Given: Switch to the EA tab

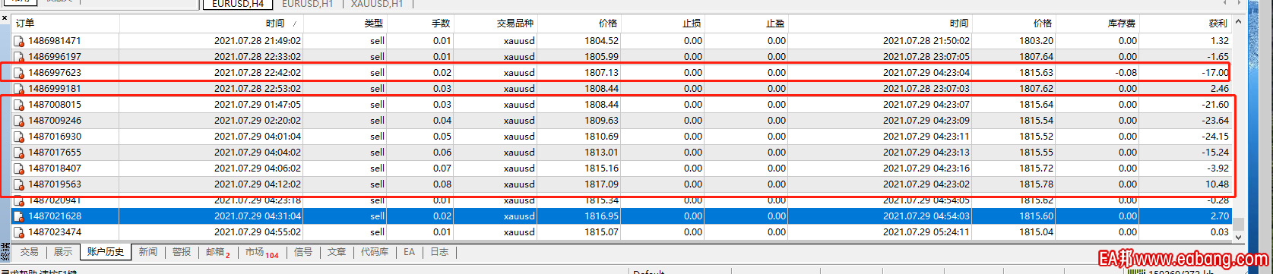Looking at the screenshot, I should tap(410, 252).
